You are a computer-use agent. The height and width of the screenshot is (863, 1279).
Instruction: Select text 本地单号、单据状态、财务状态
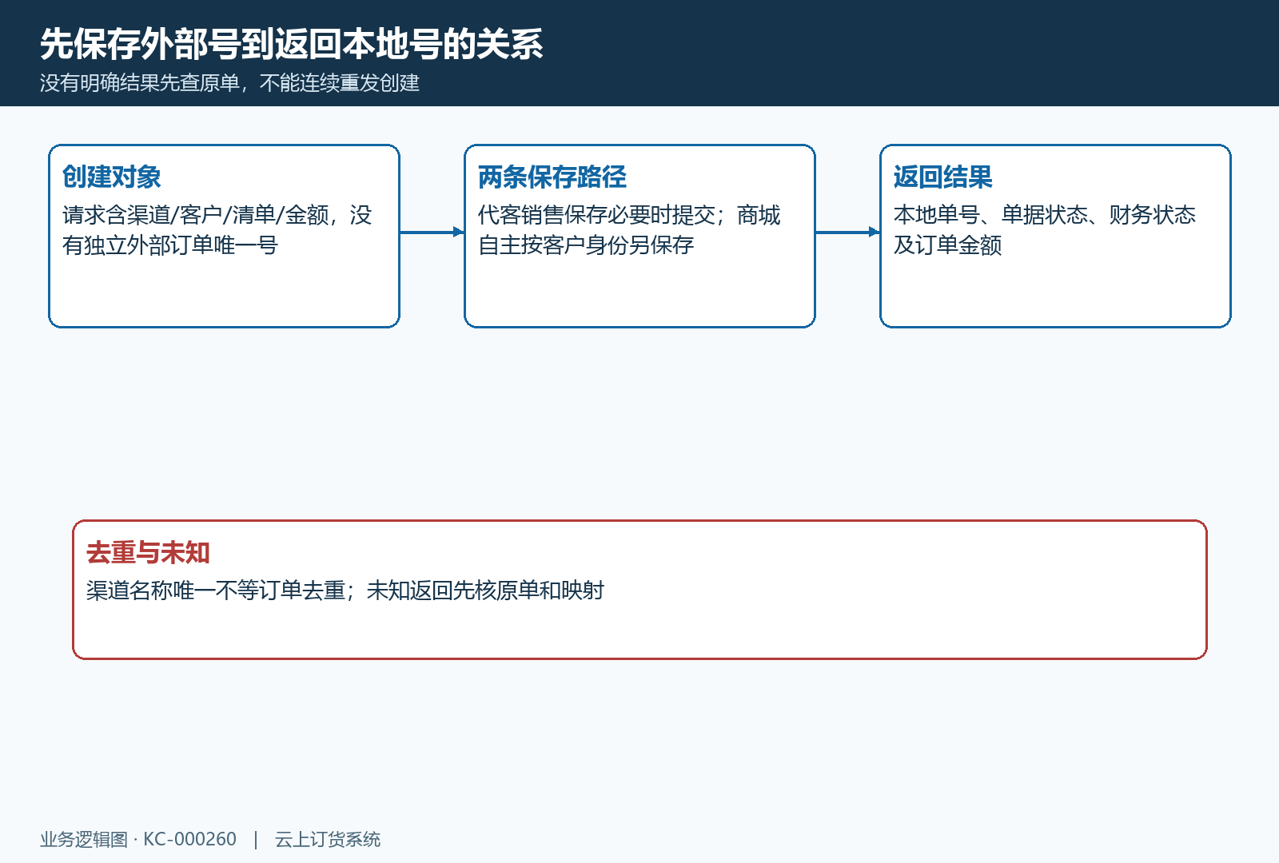click(x=1045, y=215)
